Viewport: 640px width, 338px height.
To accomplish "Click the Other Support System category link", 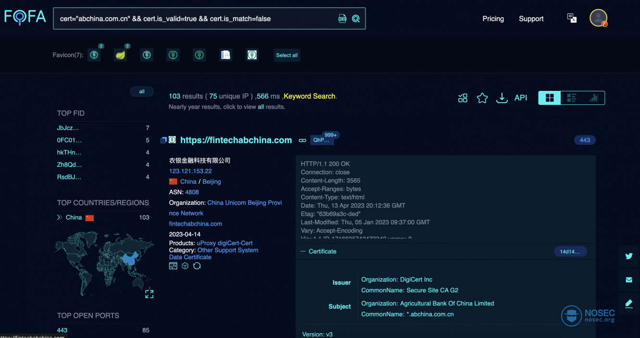I will [x=228, y=250].
